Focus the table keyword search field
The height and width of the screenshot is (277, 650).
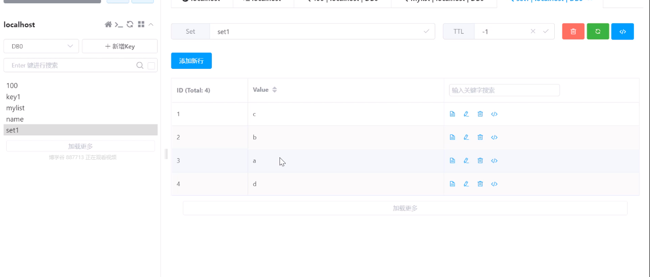[x=504, y=90]
